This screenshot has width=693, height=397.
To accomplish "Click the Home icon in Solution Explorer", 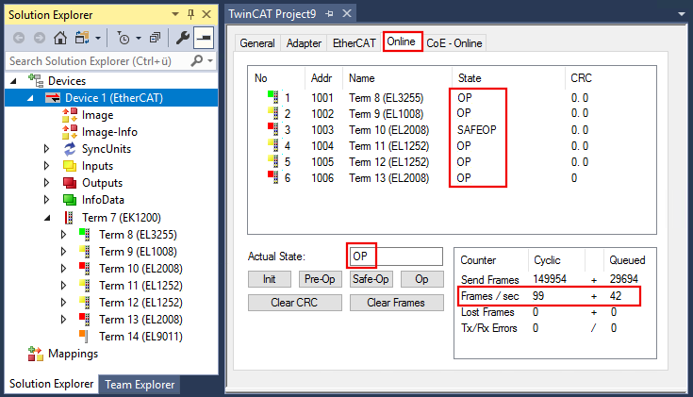I will click(x=60, y=38).
